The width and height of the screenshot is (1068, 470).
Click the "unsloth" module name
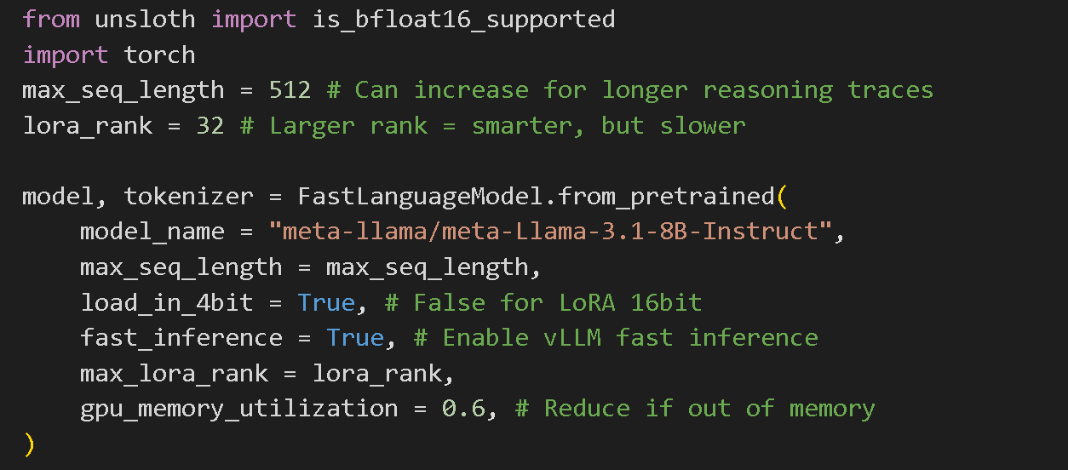145,19
